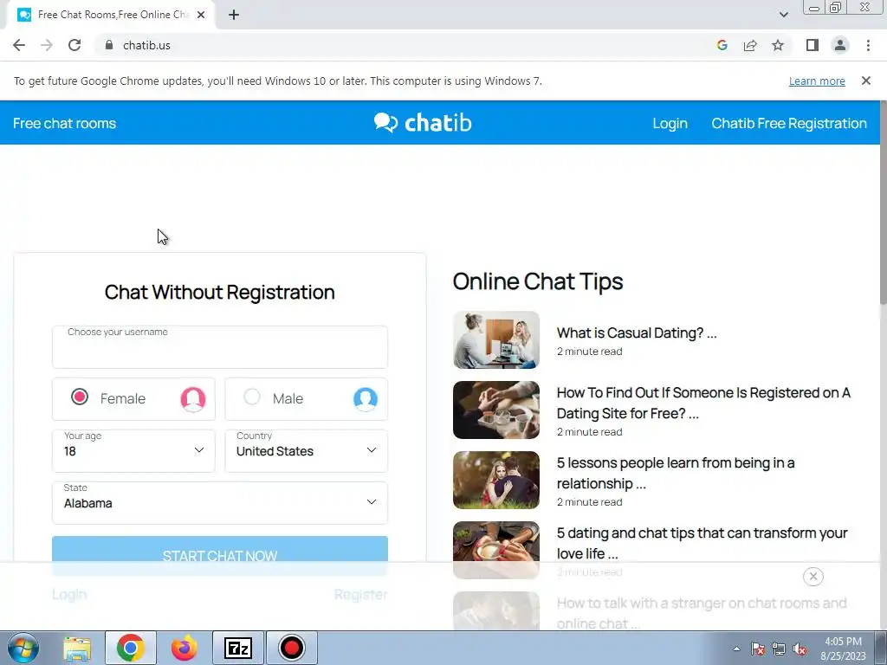The image size is (887, 665).
Task: Open Chatib Free Registration
Action: click(788, 123)
